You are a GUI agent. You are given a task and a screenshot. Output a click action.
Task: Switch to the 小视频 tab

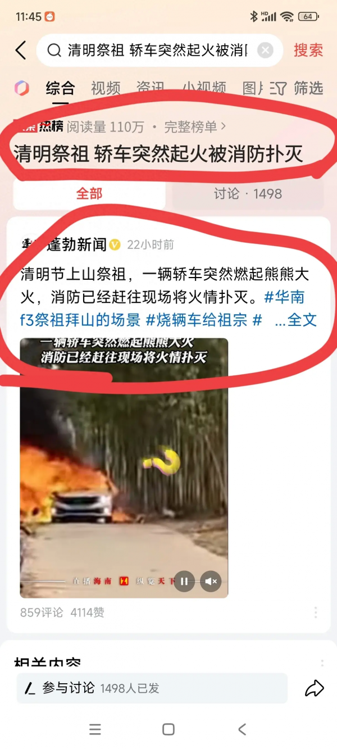[204, 88]
